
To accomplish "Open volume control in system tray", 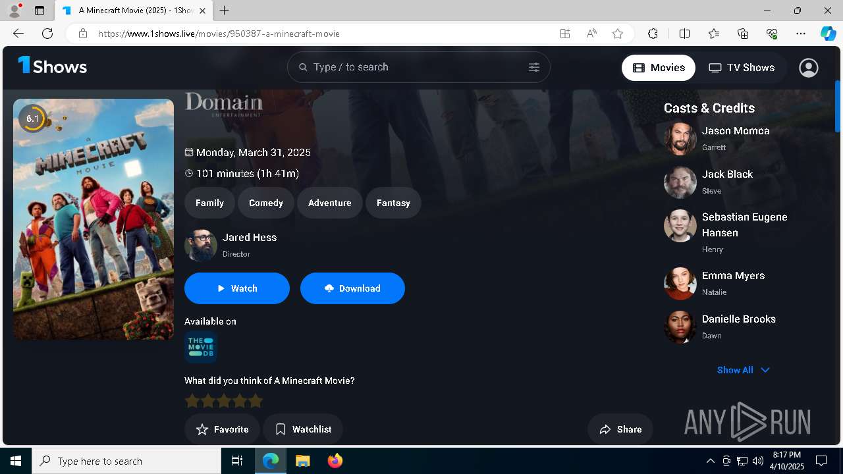I will pos(758,461).
